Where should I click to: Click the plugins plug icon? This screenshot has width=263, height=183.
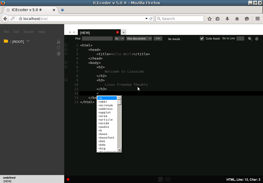tap(58, 54)
